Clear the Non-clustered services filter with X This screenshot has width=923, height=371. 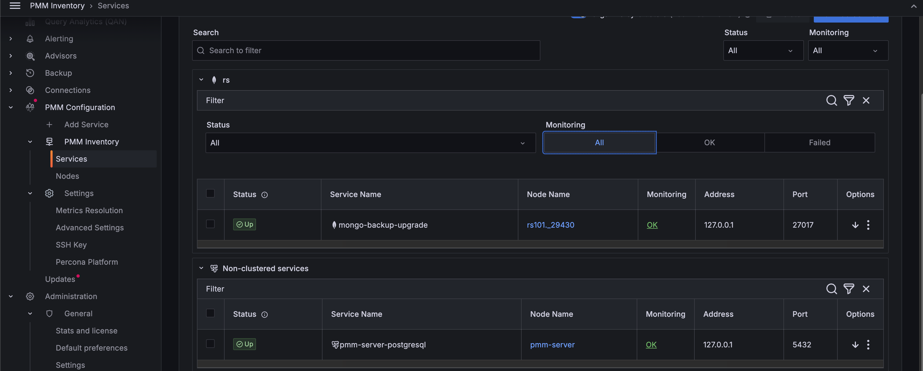coord(866,289)
